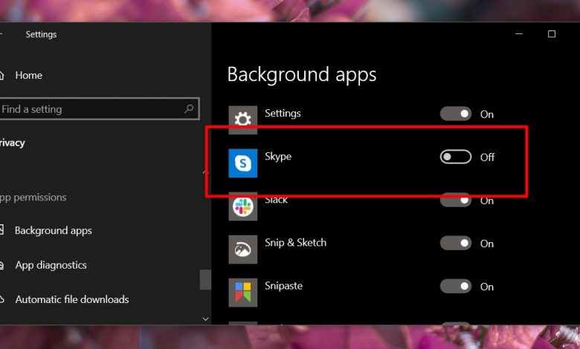Image resolution: width=580 pixels, height=349 pixels.
Task: Click the Slack app icon
Action: (x=242, y=206)
